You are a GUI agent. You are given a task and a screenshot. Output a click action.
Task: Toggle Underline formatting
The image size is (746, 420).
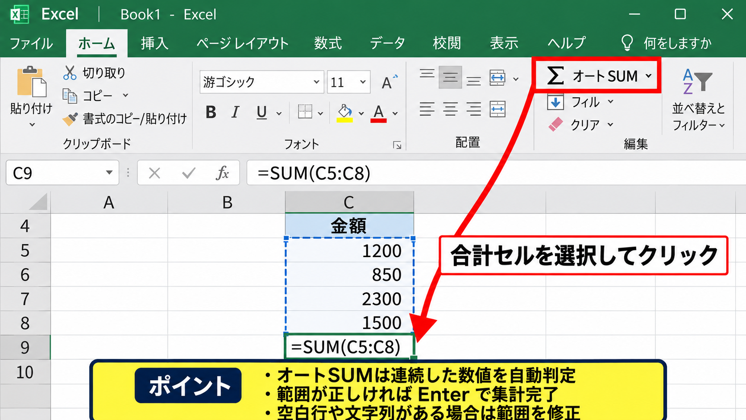click(262, 112)
